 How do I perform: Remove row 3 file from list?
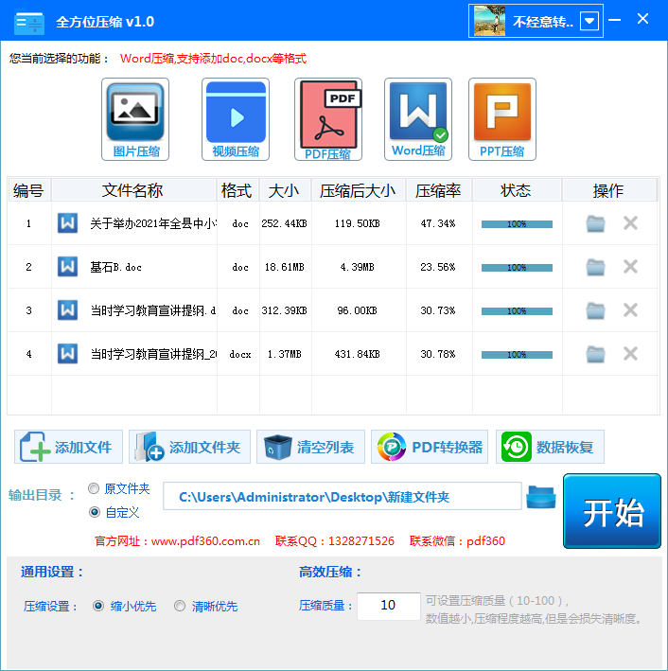coord(630,310)
